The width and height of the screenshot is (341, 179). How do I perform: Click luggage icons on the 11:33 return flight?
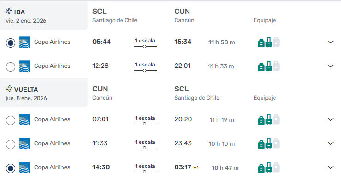(268, 143)
